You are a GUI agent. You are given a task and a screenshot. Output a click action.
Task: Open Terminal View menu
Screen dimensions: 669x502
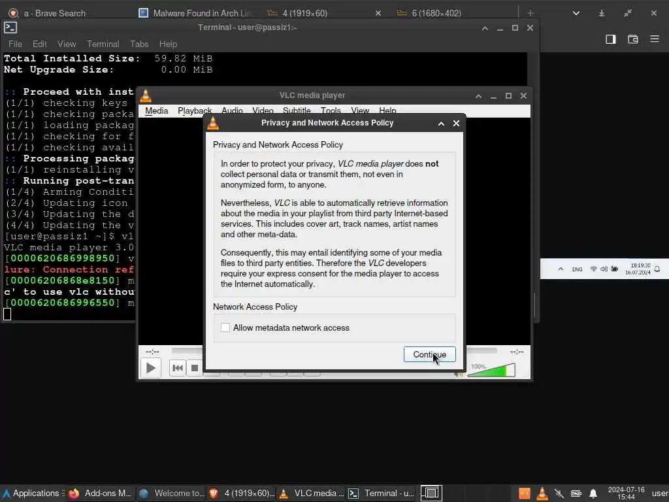tap(67, 44)
